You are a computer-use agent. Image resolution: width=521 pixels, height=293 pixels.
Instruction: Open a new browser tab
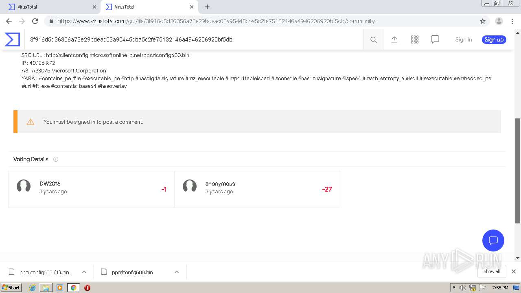coord(207,7)
